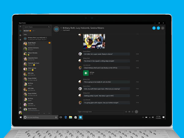Image resolution: width=184 pixels, height=138 pixels.
Task: Open Nelson Morales conversation
Action: coord(37,54)
